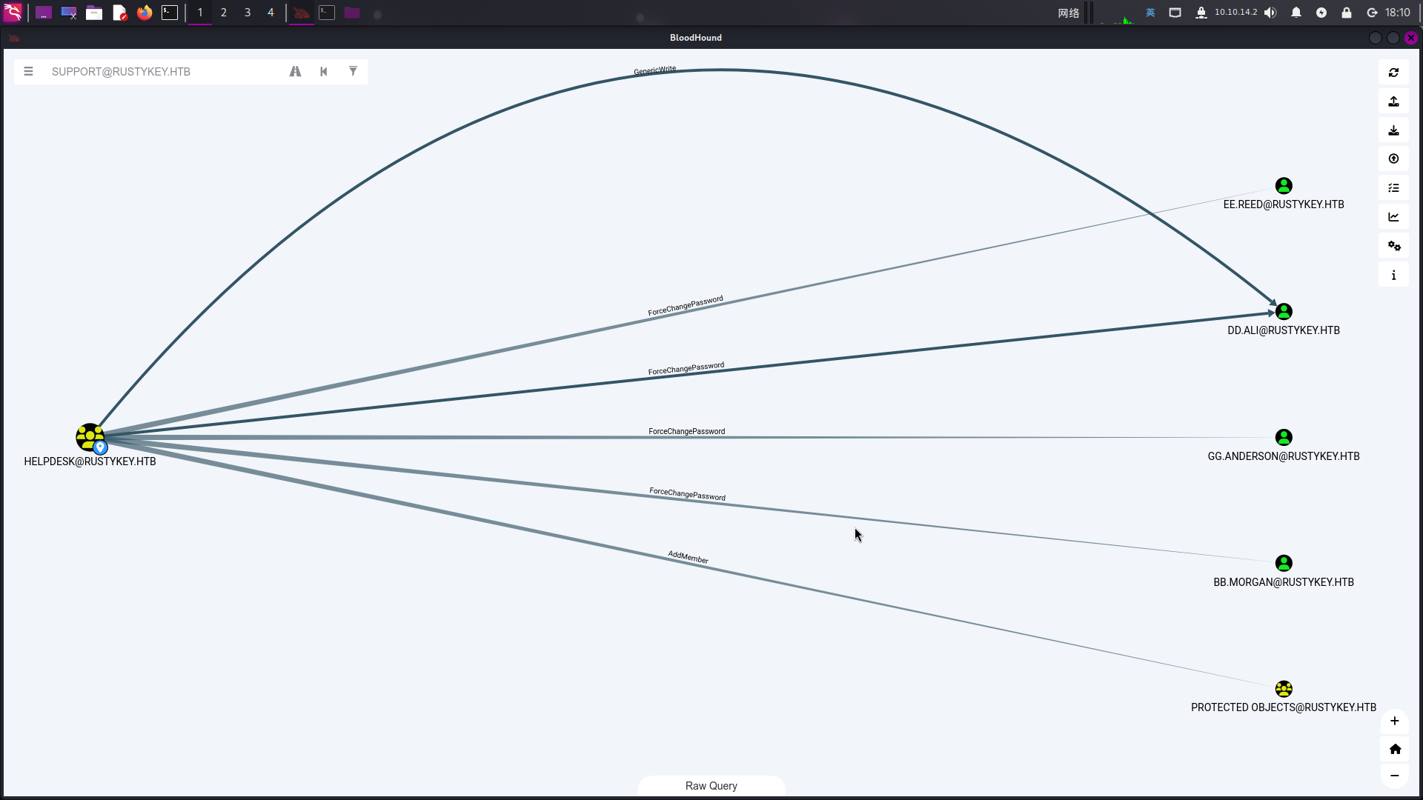Expand the Raw Query panel
The height and width of the screenshot is (800, 1423).
711,786
